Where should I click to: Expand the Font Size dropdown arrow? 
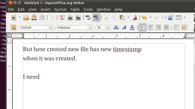[x=108, y=28]
